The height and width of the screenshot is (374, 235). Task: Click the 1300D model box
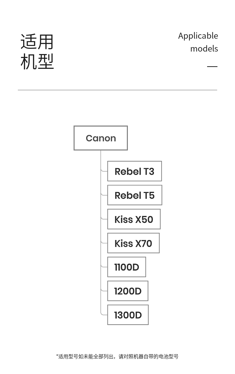tap(128, 315)
